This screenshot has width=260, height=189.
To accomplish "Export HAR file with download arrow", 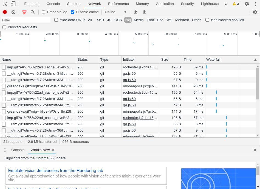I will (x=144, y=12).
